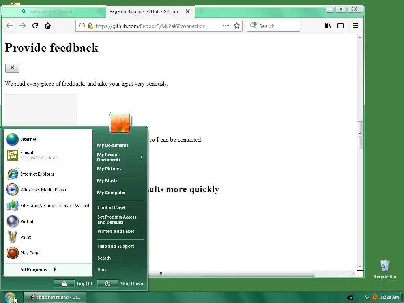The image size is (404, 303).
Task: Expand My Recent Documents submenu
Action: [x=120, y=157]
